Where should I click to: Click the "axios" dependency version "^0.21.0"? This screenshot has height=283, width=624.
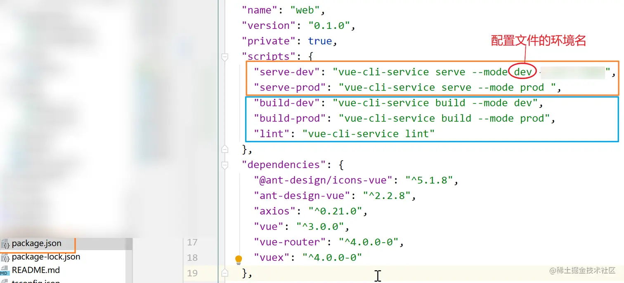pyautogui.click(x=336, y=211)
